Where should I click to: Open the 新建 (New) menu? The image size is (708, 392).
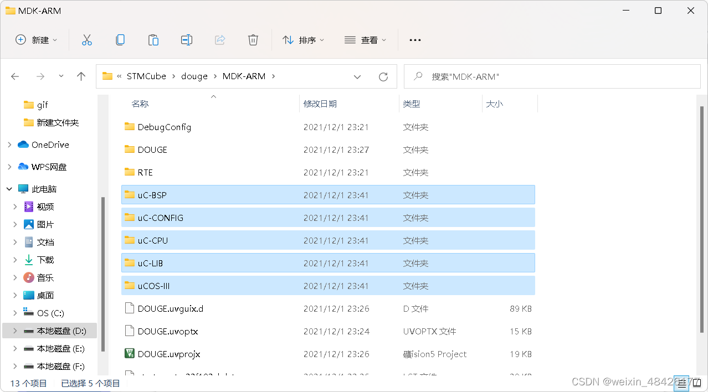37,40
